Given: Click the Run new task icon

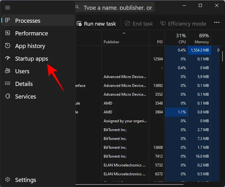Looking at the screenshot, I should 79,23.
